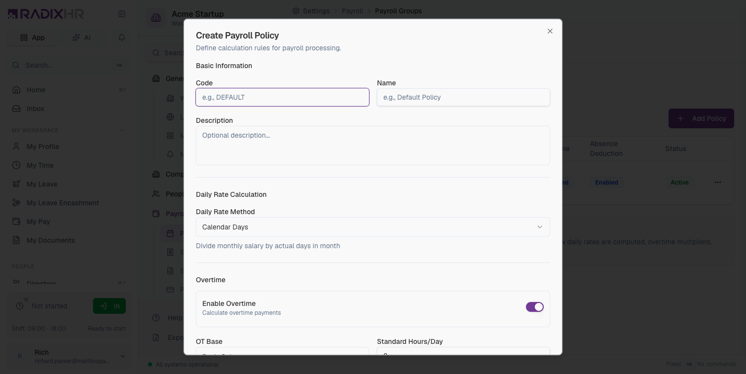Open Inbox from the sidebar
The width and height of the screenshot is (746, 374).
pyautogui.click(x=69, y=109)
